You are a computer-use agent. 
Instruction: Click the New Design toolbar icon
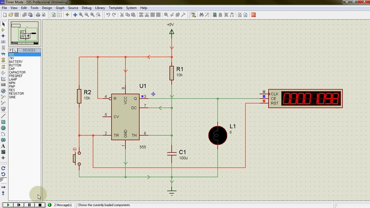[5, 15]
